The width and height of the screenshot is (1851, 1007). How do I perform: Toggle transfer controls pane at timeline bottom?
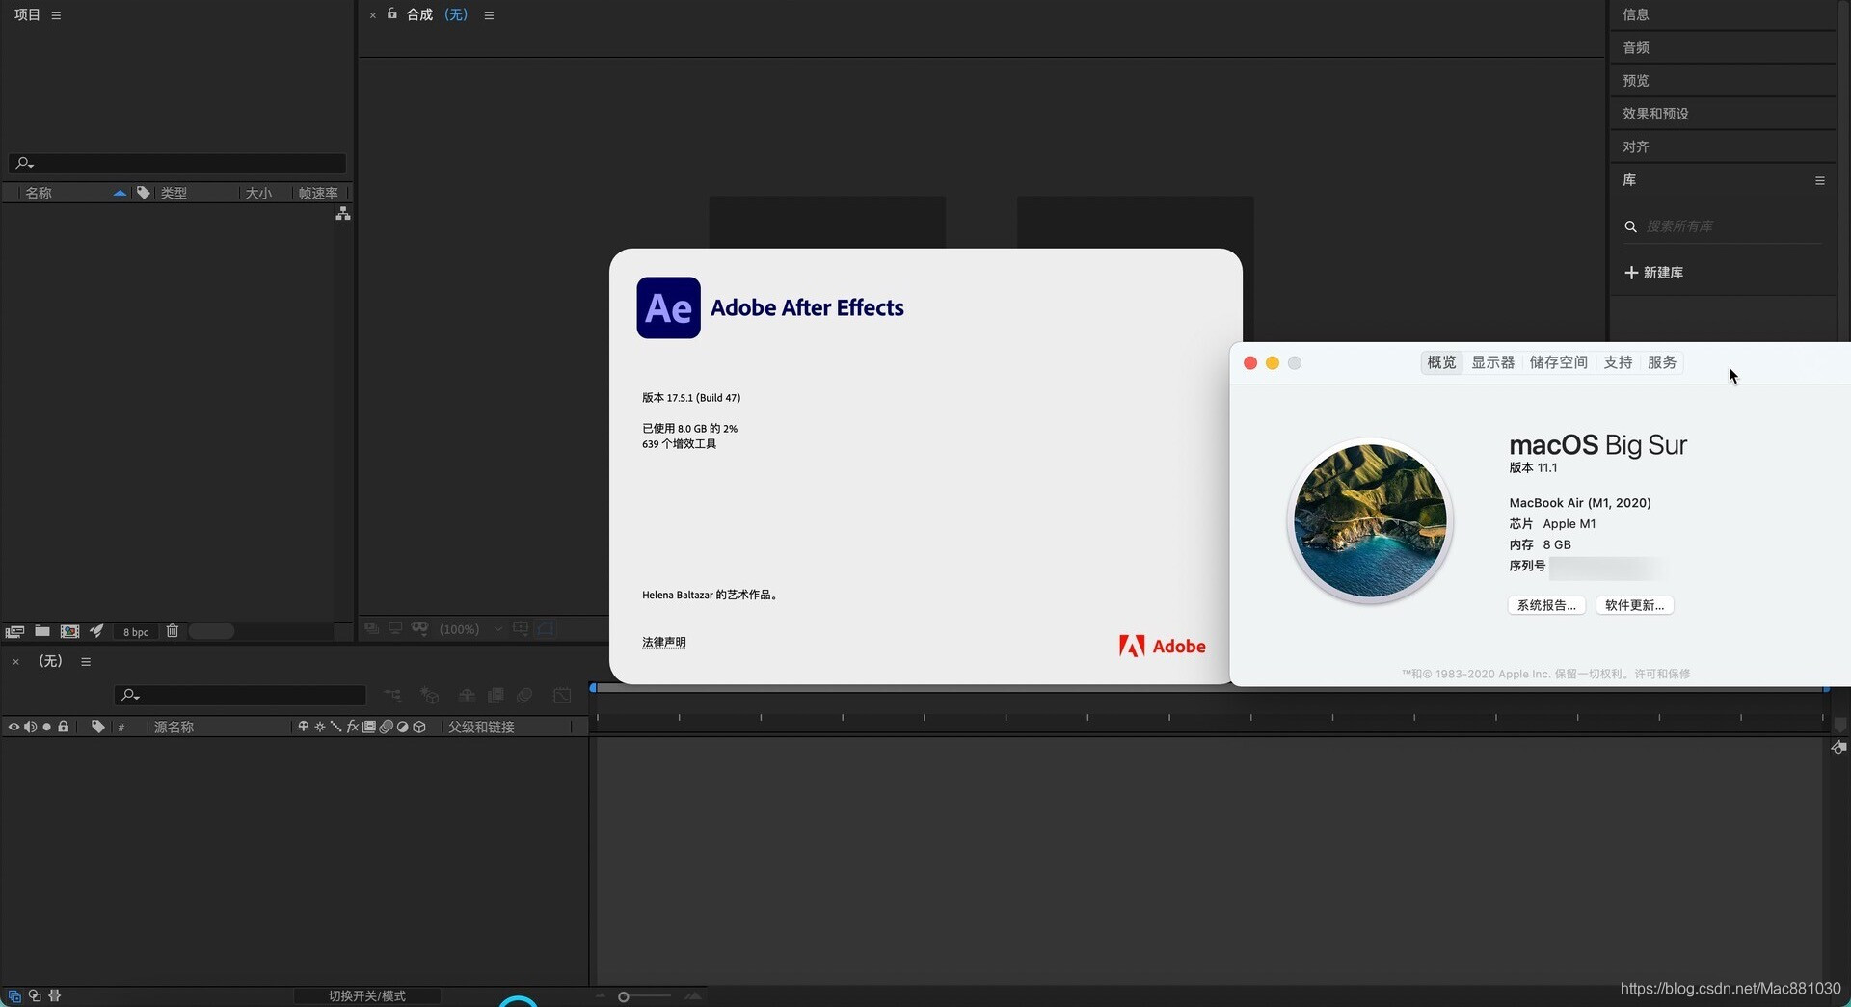[35, 995]
